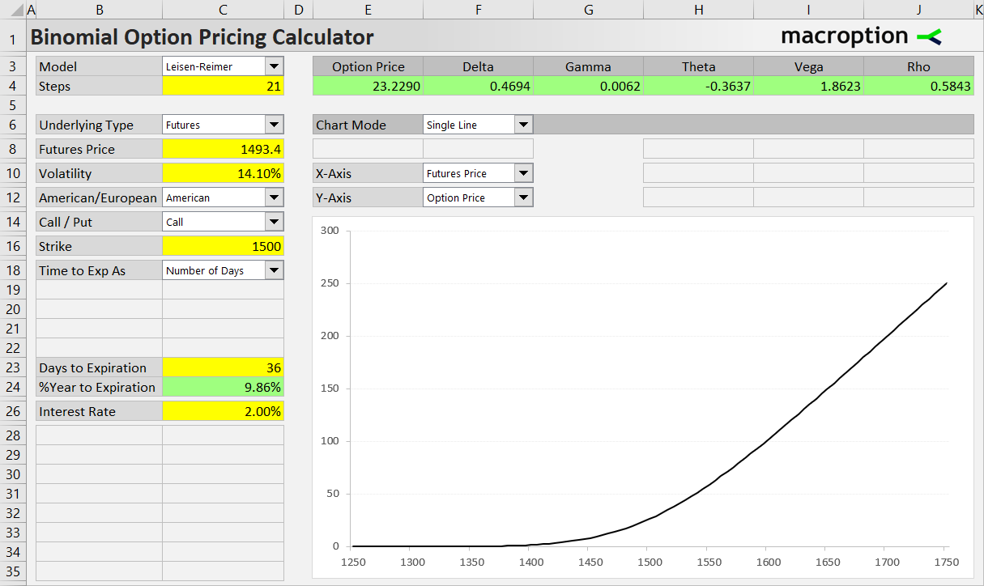This screenshot has width=984, height=586.
Task: Click the Call / Put label cell
Action: 99,222
